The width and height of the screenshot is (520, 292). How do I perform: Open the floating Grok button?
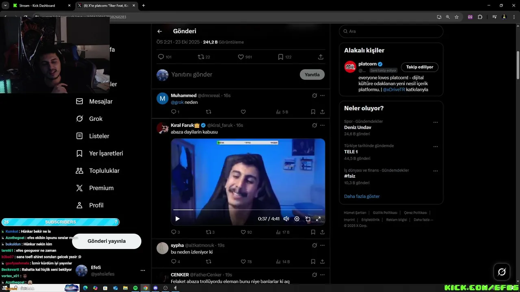502,272
